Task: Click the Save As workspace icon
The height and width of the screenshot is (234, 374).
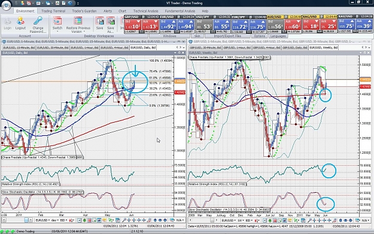Action: [111, 21]
